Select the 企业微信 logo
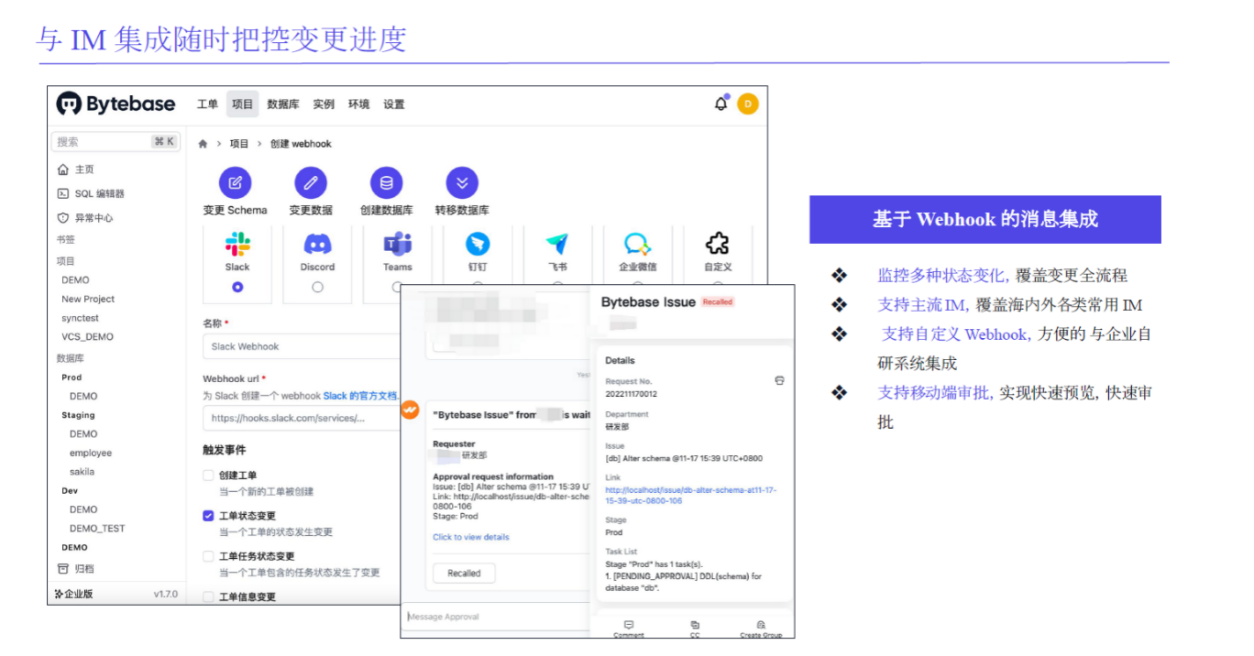The width and height of the screenshot is (1254, 656). 637,244
